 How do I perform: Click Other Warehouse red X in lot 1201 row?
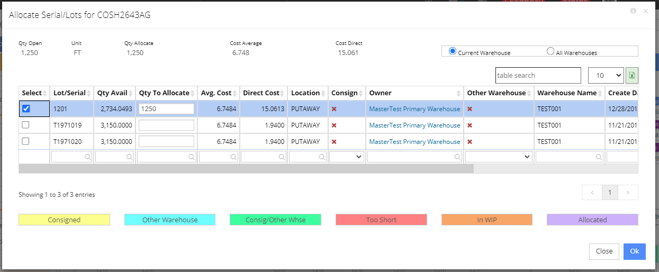pyautogui.click(x=470, y=109)
